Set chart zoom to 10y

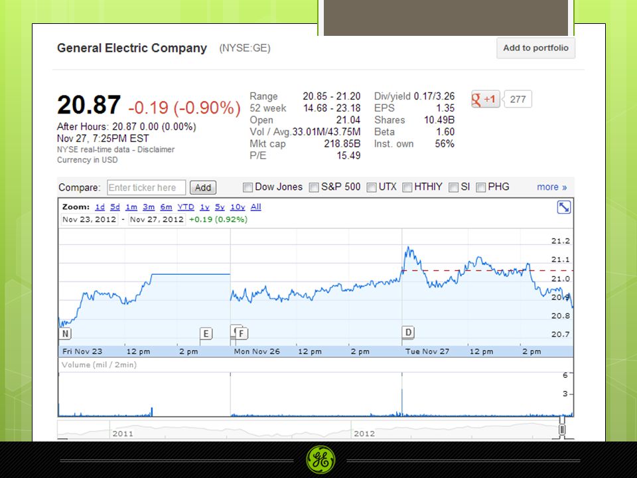click(x=238, y=207)
